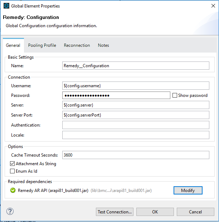Click the green dependency status check icon

coord(13,190)
